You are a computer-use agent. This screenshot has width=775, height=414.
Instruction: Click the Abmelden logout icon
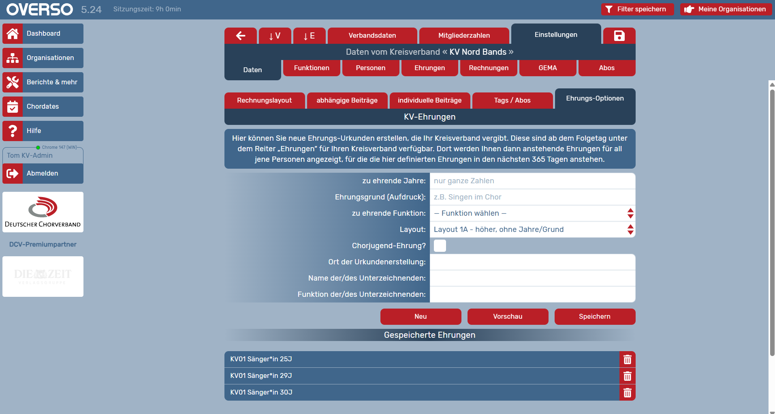(x=13, y=174)
